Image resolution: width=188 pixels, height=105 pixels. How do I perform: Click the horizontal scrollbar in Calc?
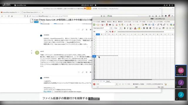122,79
